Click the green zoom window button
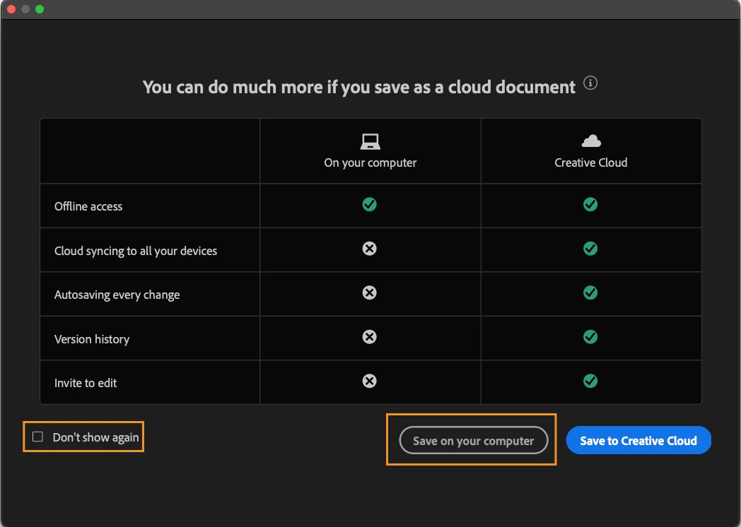Screen dimensions: 741x527 (x=40, y=9)
